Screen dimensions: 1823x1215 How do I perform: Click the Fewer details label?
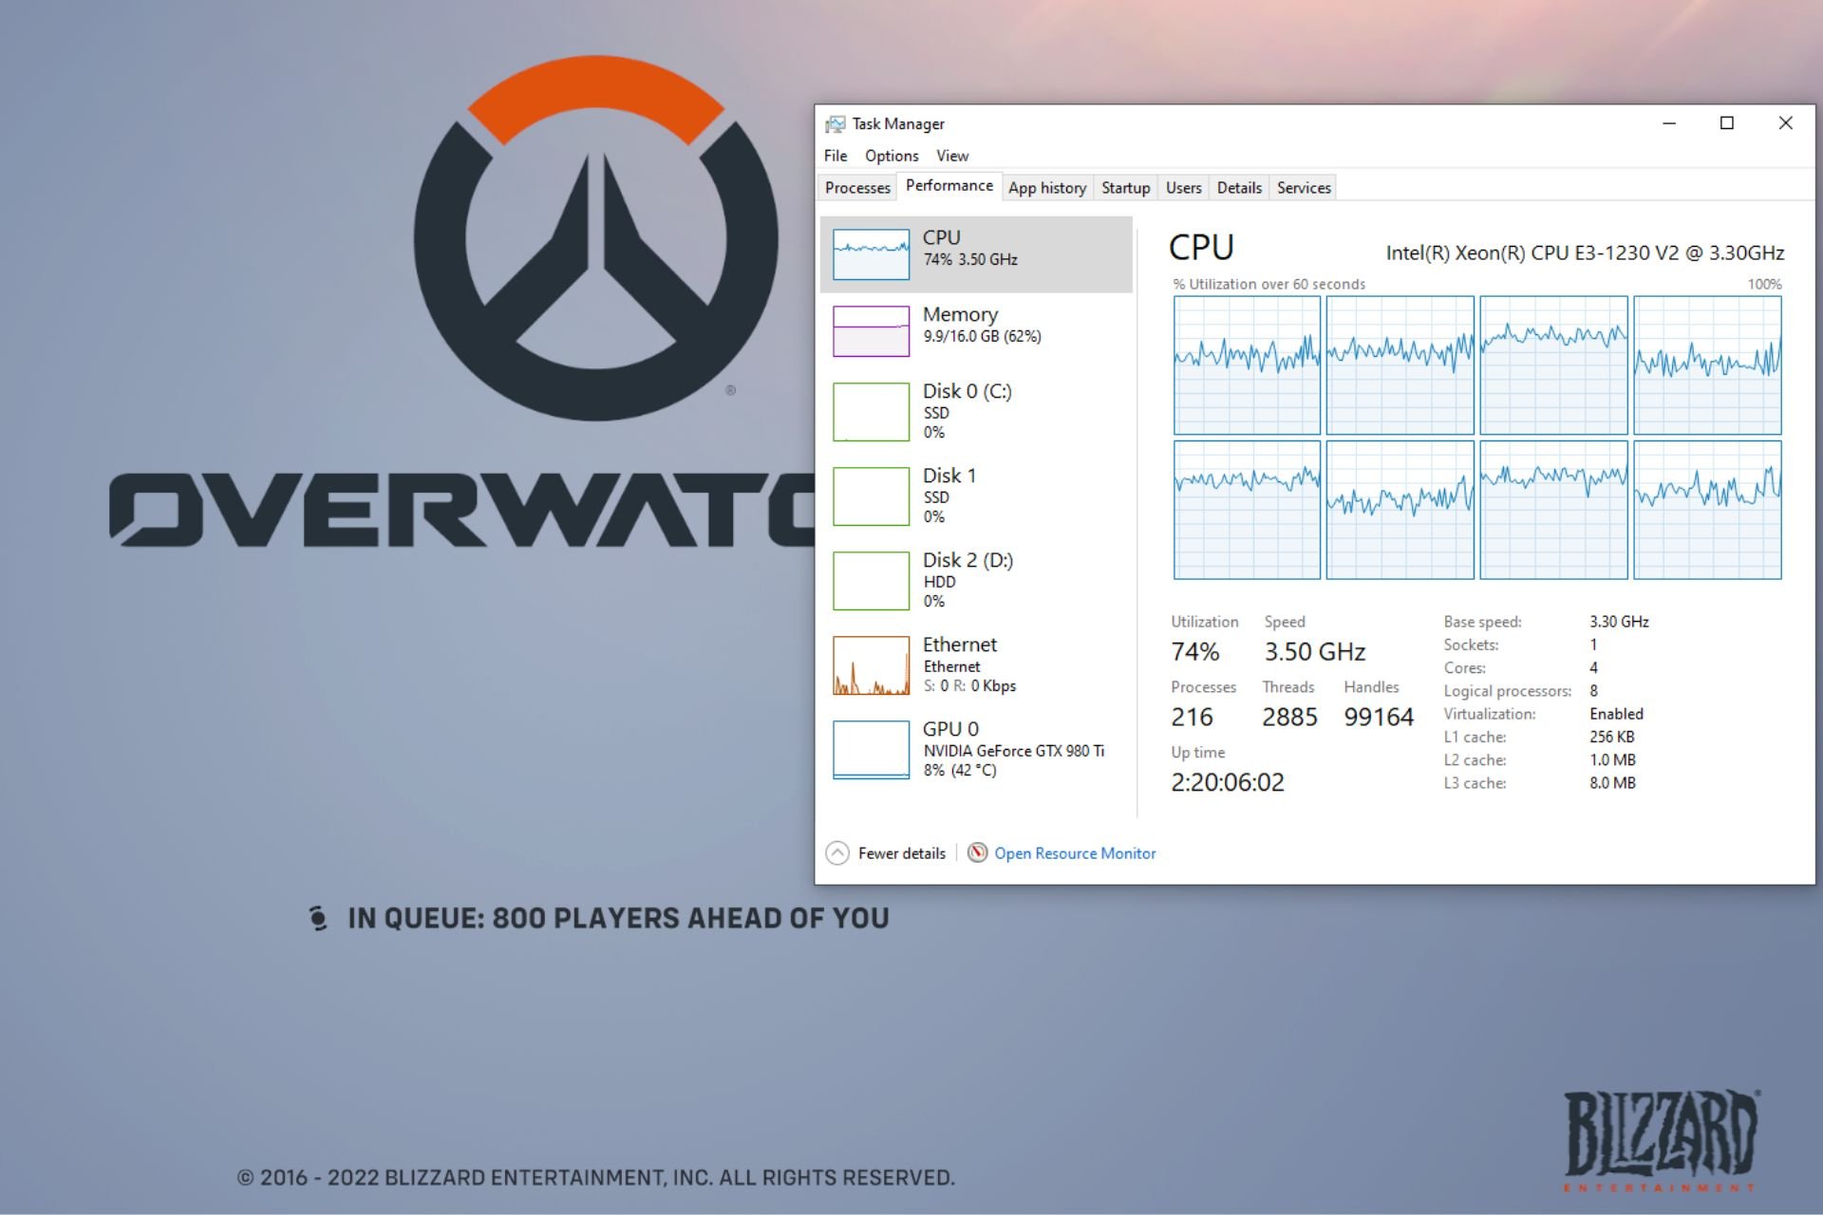[901, 853]
